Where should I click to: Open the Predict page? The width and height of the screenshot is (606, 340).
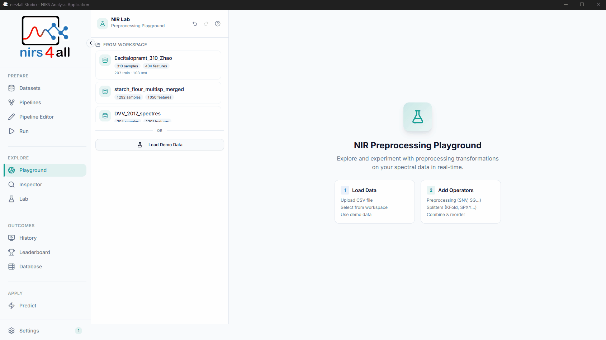tap(45, 306)
